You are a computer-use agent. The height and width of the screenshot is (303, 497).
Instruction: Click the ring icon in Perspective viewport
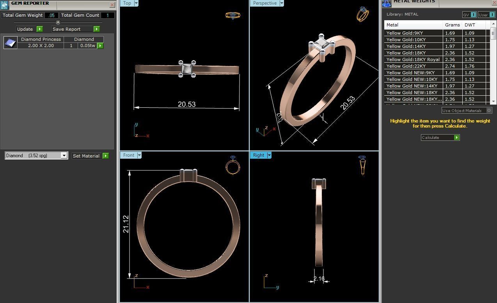click(362, 14)
